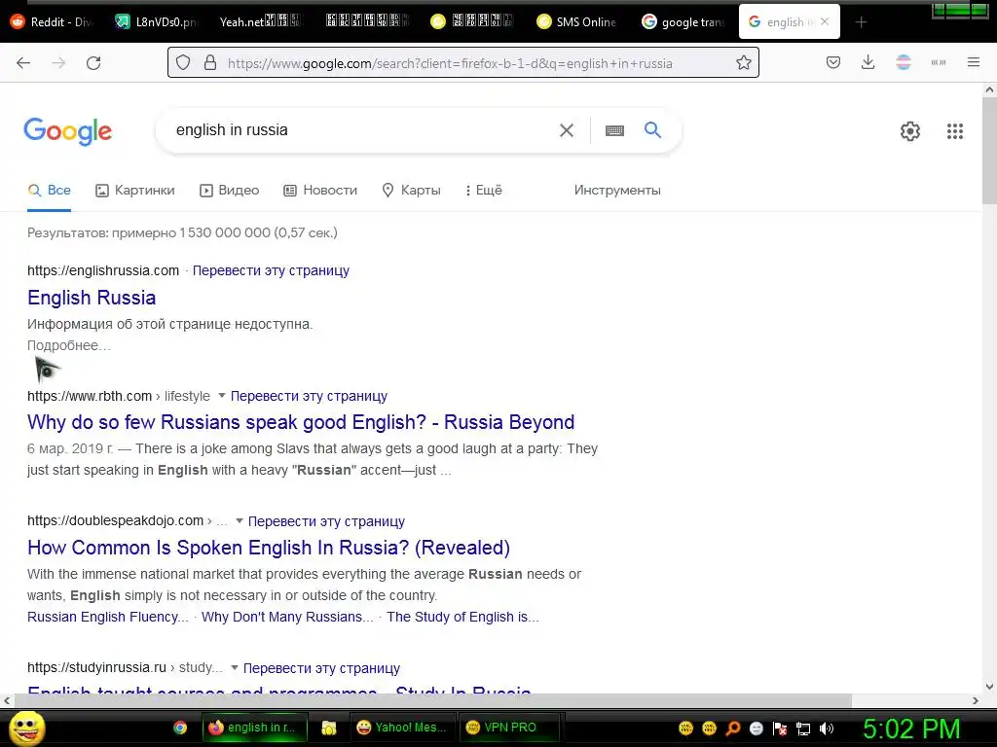Open the English Russia result
Viewport: 997px width, 747px height.
pyautogui.click(x=92, y=298)
